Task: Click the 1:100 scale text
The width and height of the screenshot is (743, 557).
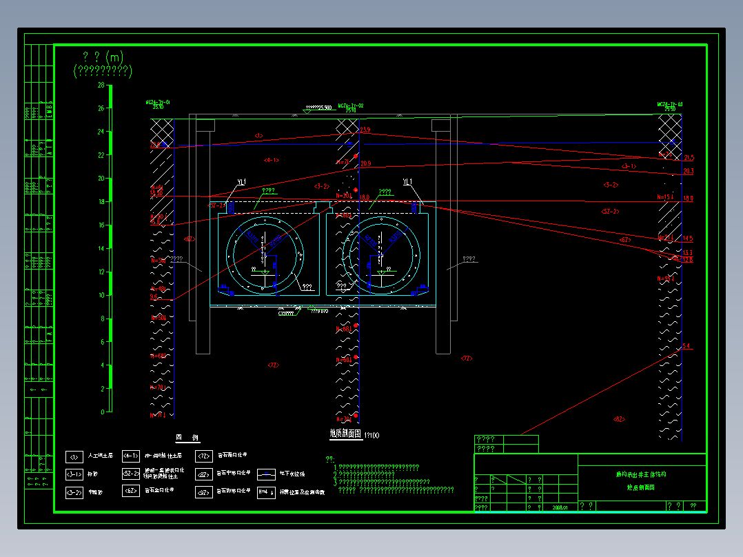Action: [371, 435]
